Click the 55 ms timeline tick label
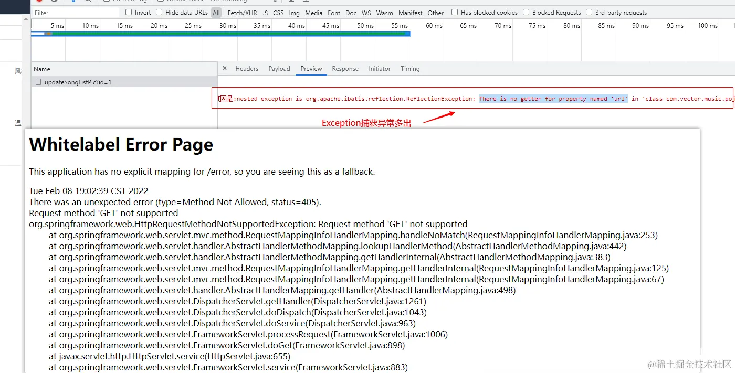Viewport: 735px width, 373px height. pos(400,26)
